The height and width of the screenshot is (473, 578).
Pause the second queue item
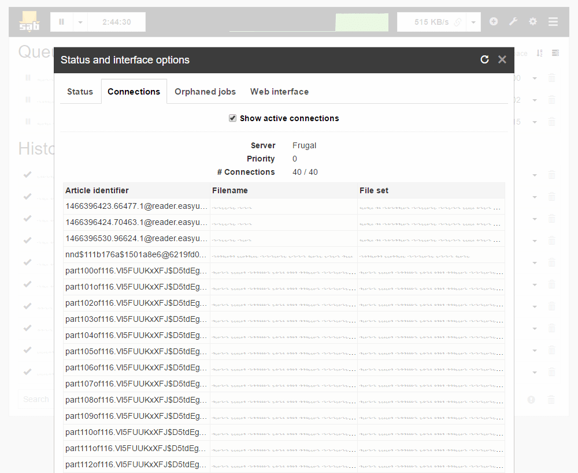27,100
